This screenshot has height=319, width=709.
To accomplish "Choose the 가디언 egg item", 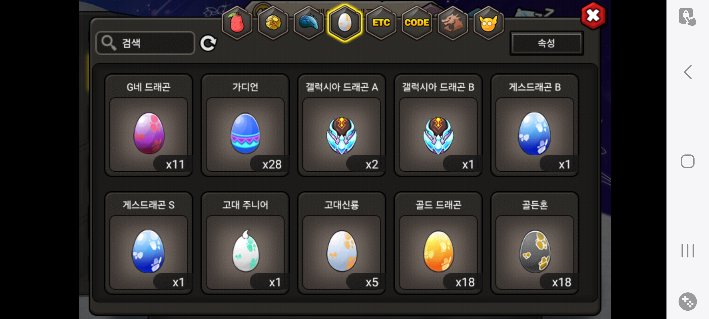I will (x=245, y=125).
